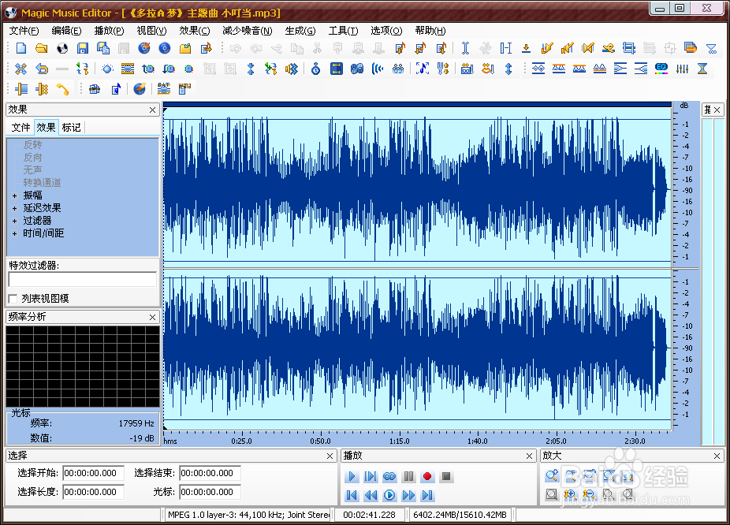This screenshot has width=730, height=525.
Task: Click the 光标 time field
Action: coord(210,492)
